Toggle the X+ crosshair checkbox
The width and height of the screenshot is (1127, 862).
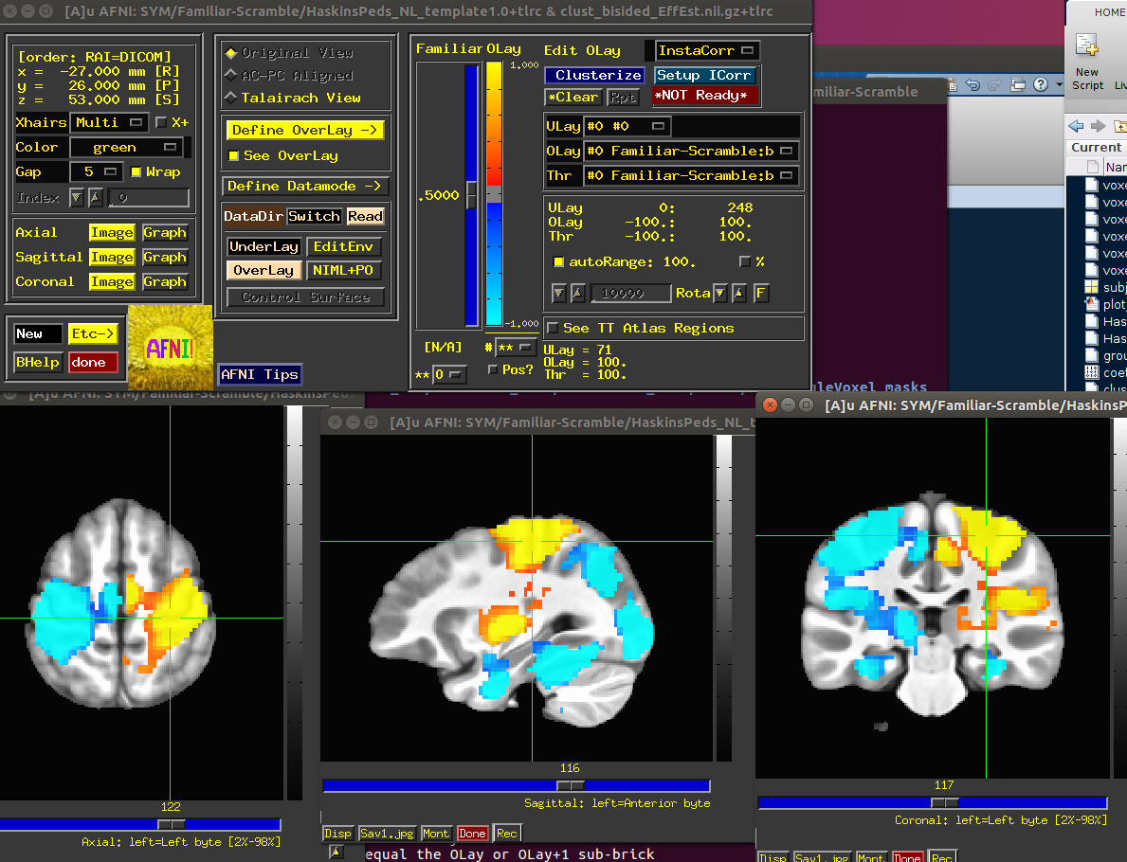point(161,123)
